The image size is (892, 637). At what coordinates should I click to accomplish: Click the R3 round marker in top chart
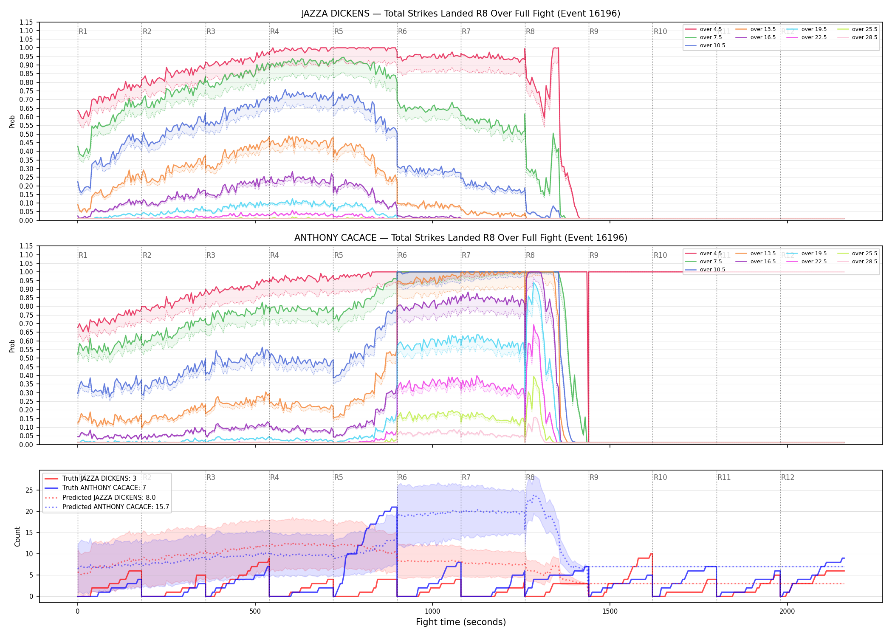tap(211, 31)
